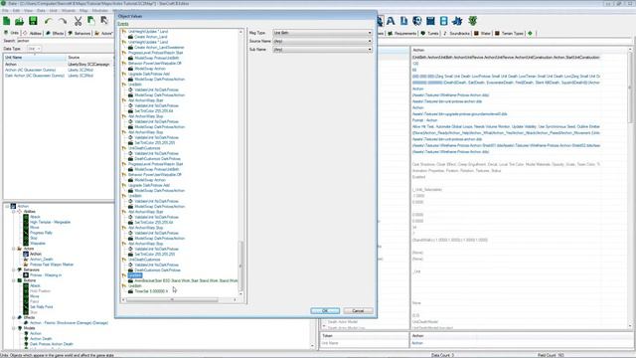Image resolution: width=636 pixels, height=358 pixels.
Task: Switch to the Abilities data tab
Action: 32,33
